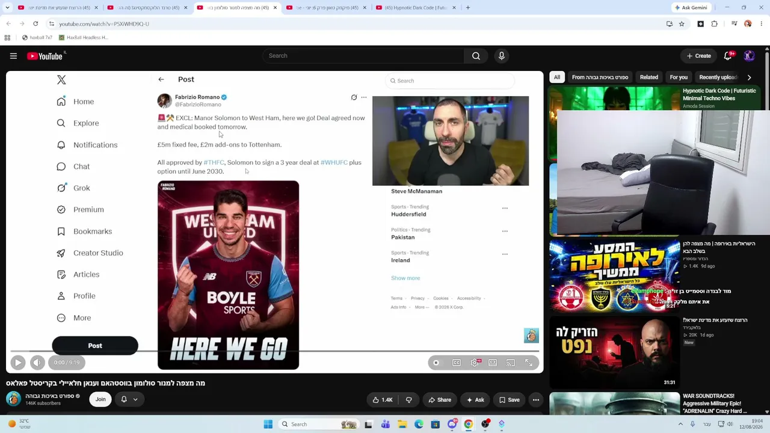Image resolution: width=770 pixels, height=433 pixels.
Task: Open File Explorer from the taskbar
Action: 402,424
